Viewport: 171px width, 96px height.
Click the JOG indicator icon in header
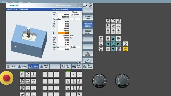click(90, 5)
